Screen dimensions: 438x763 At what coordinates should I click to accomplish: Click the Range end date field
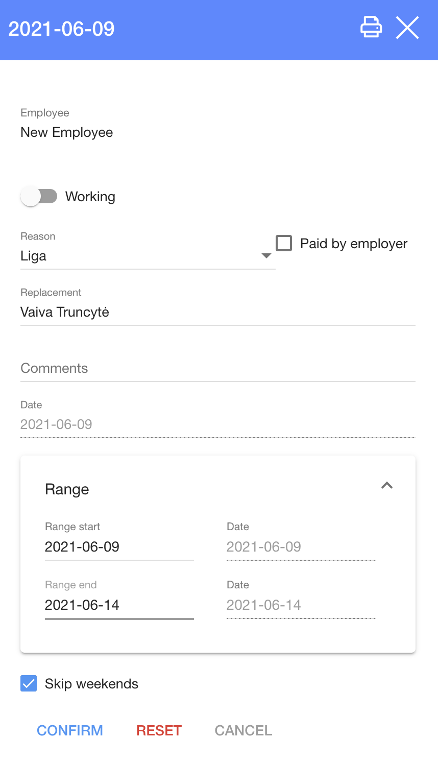point(119,605)
